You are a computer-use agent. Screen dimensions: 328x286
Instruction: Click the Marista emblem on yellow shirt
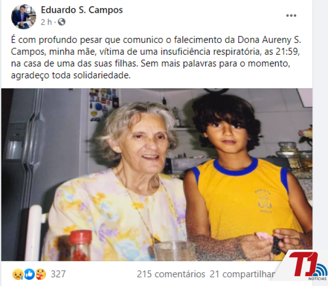(263, 201)
